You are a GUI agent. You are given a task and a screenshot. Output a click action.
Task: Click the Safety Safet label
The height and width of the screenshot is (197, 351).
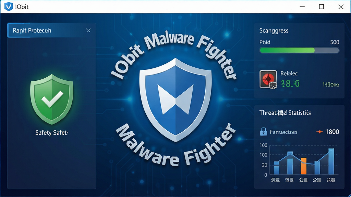51,133
